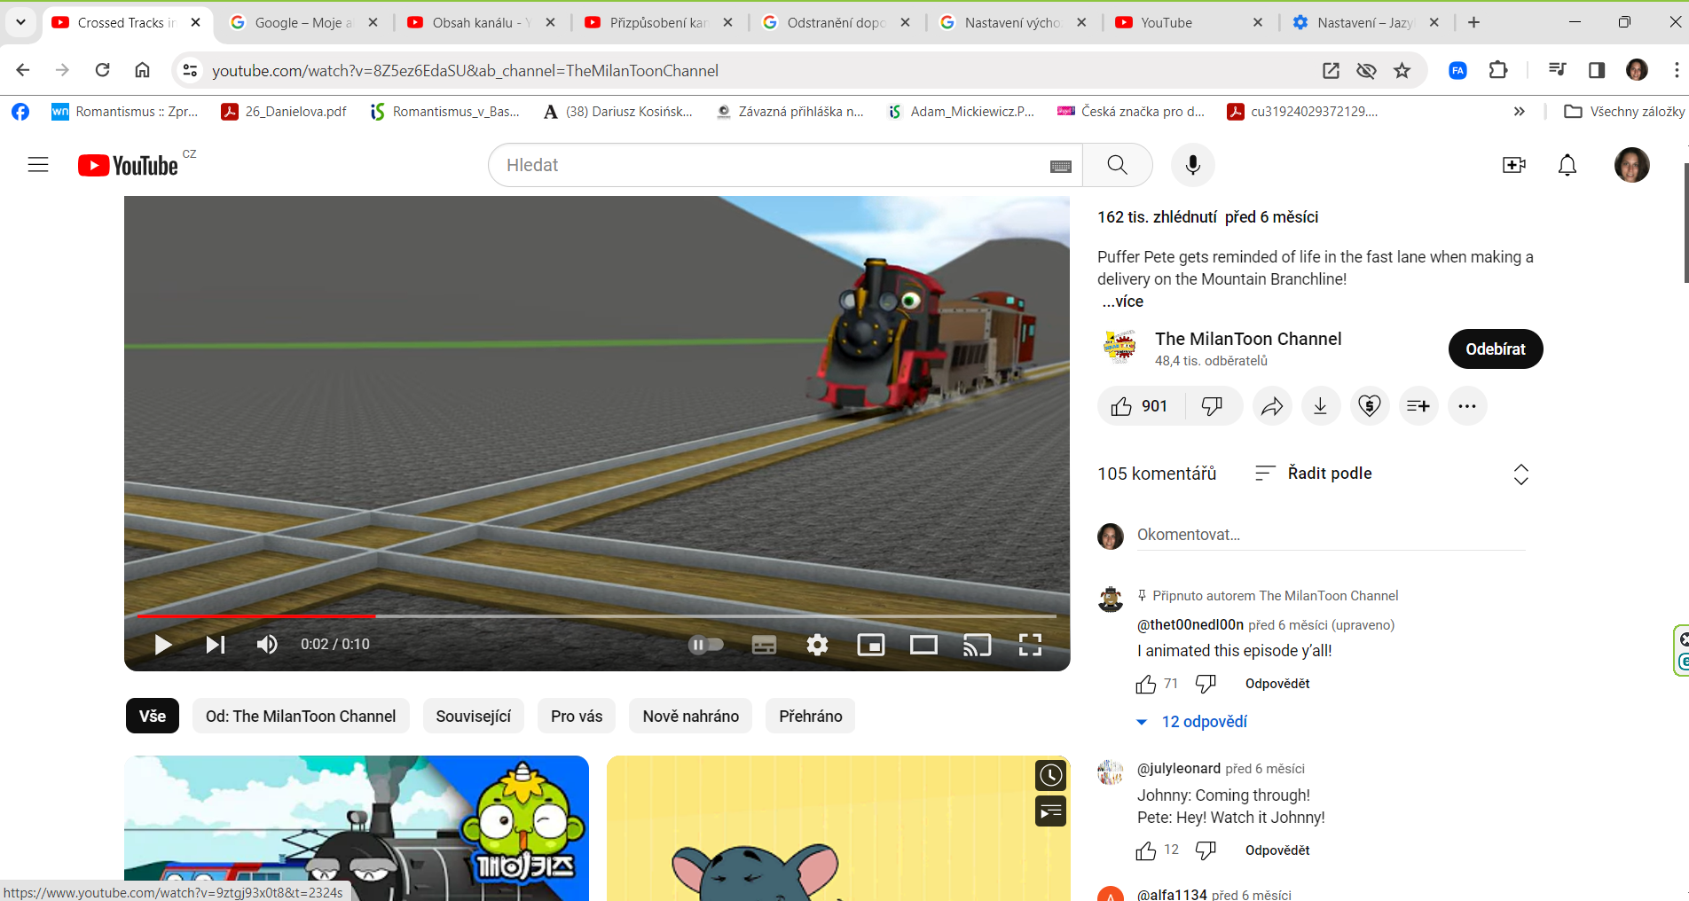Open the tab search dropdown arrow
This screenshot has height=901, width=1689.
coord(20,22)
